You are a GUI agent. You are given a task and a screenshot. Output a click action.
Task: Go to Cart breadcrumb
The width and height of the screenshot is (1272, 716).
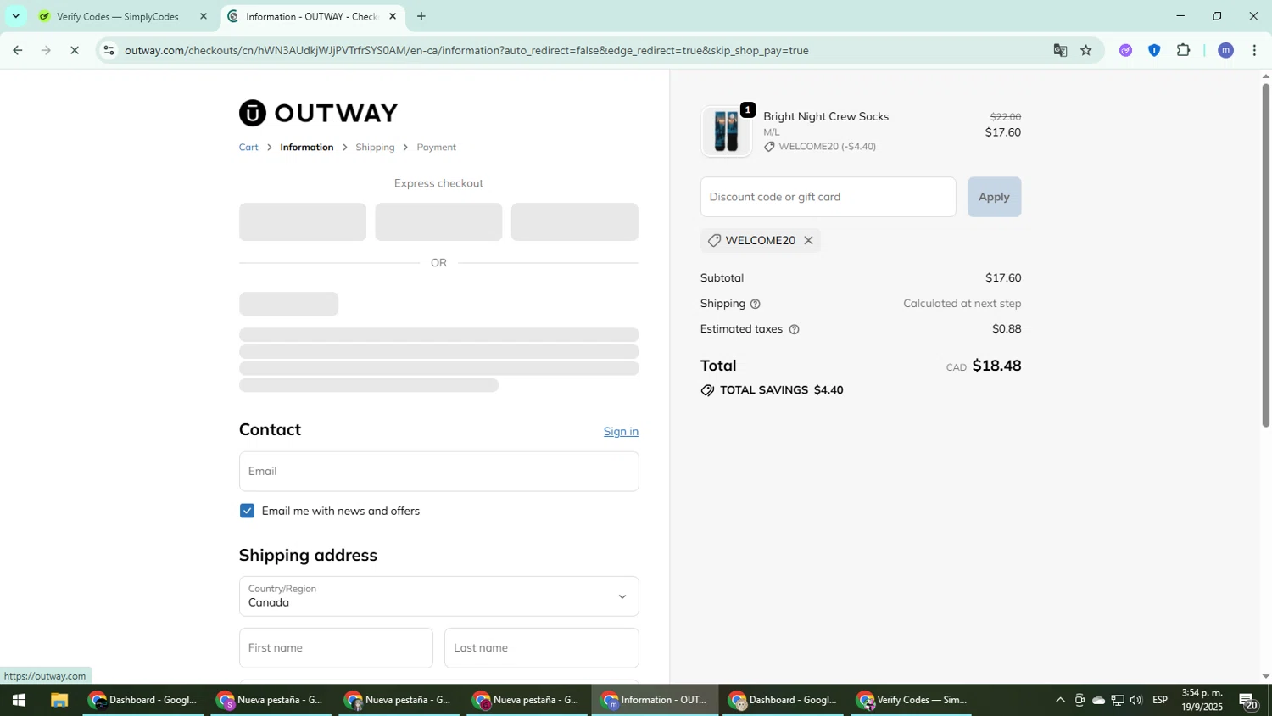(x=248, y=148)
